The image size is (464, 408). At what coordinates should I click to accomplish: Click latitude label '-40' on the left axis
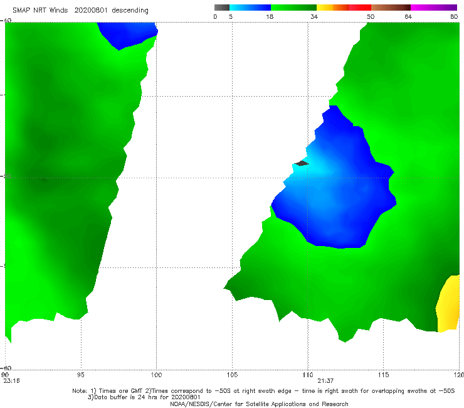(6, 20)
